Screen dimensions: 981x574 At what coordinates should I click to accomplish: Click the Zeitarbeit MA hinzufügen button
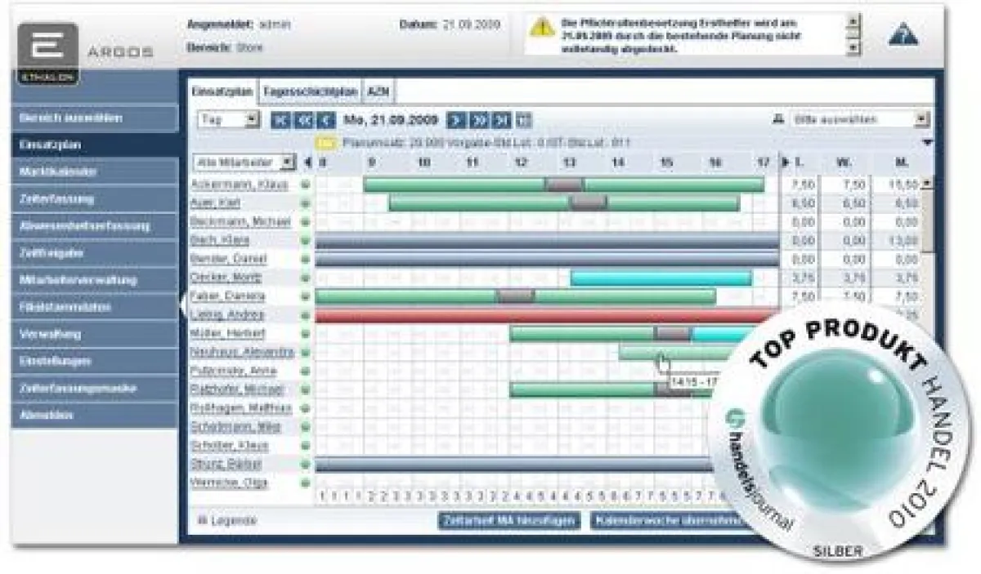[508, 520]
